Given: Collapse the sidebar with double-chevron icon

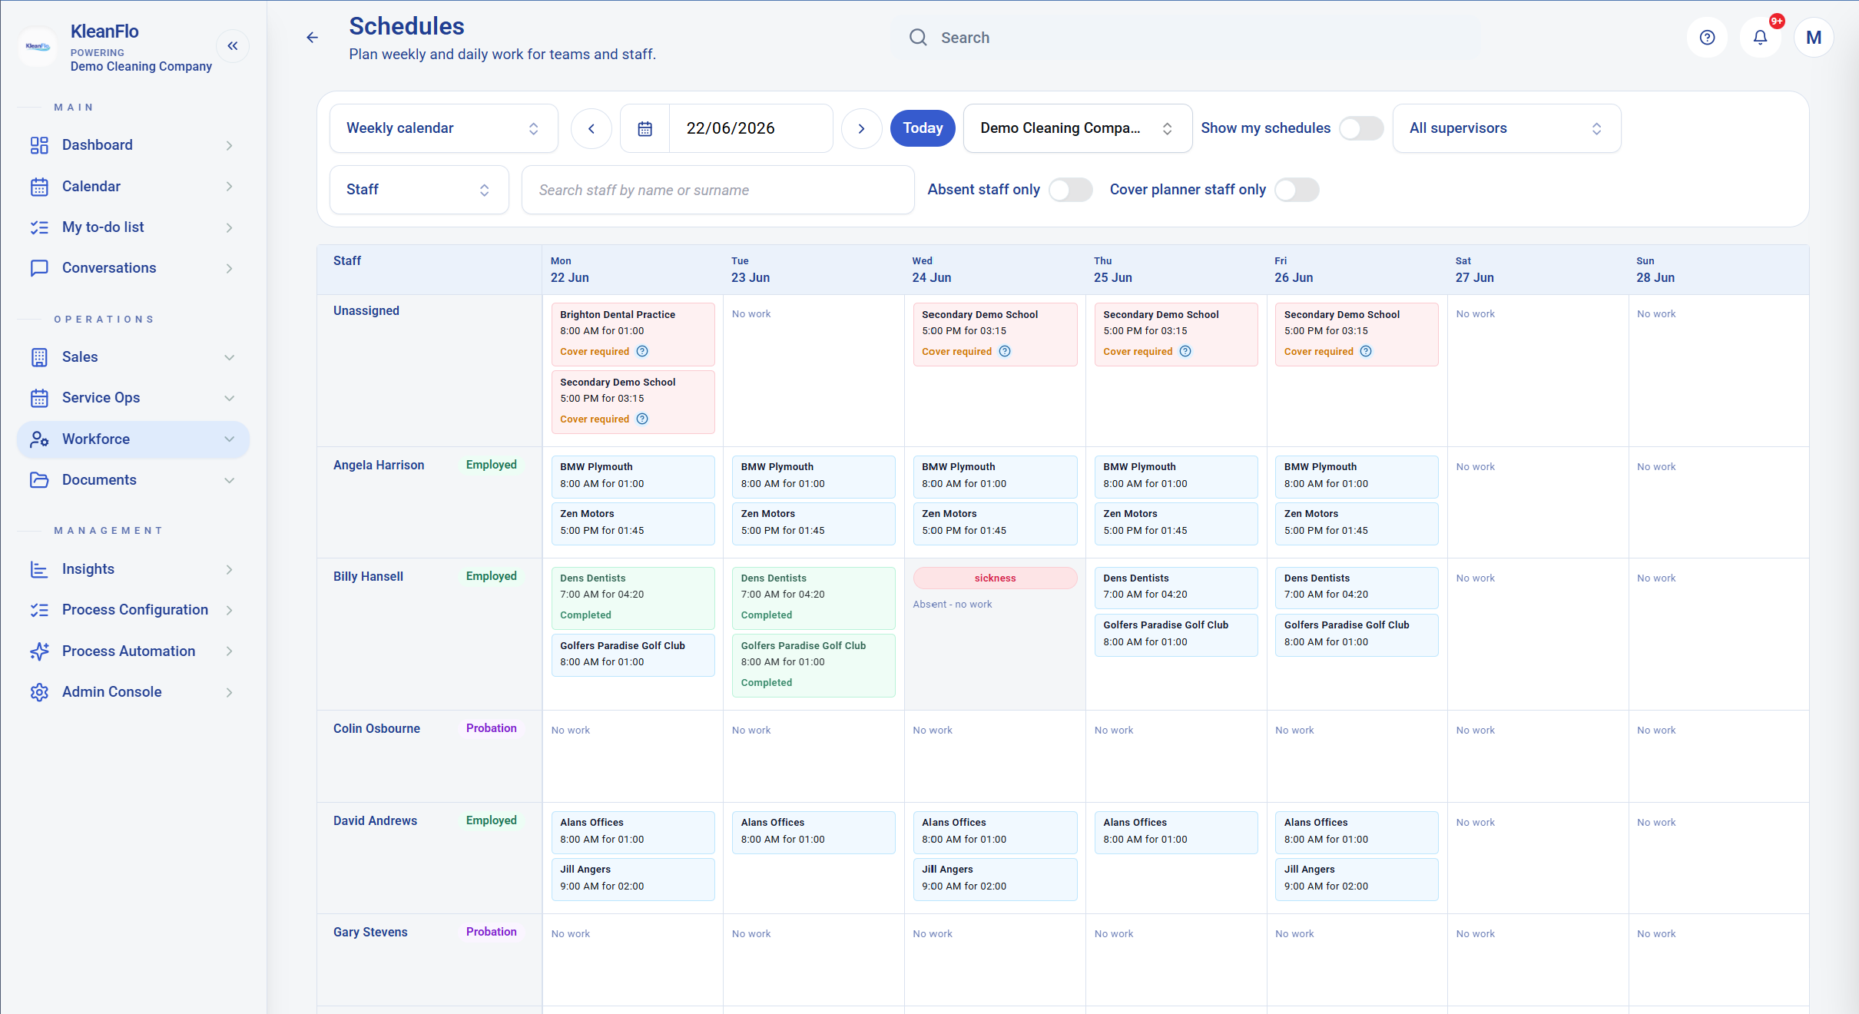Looking at the screenshot, I should tap(233, 46).
